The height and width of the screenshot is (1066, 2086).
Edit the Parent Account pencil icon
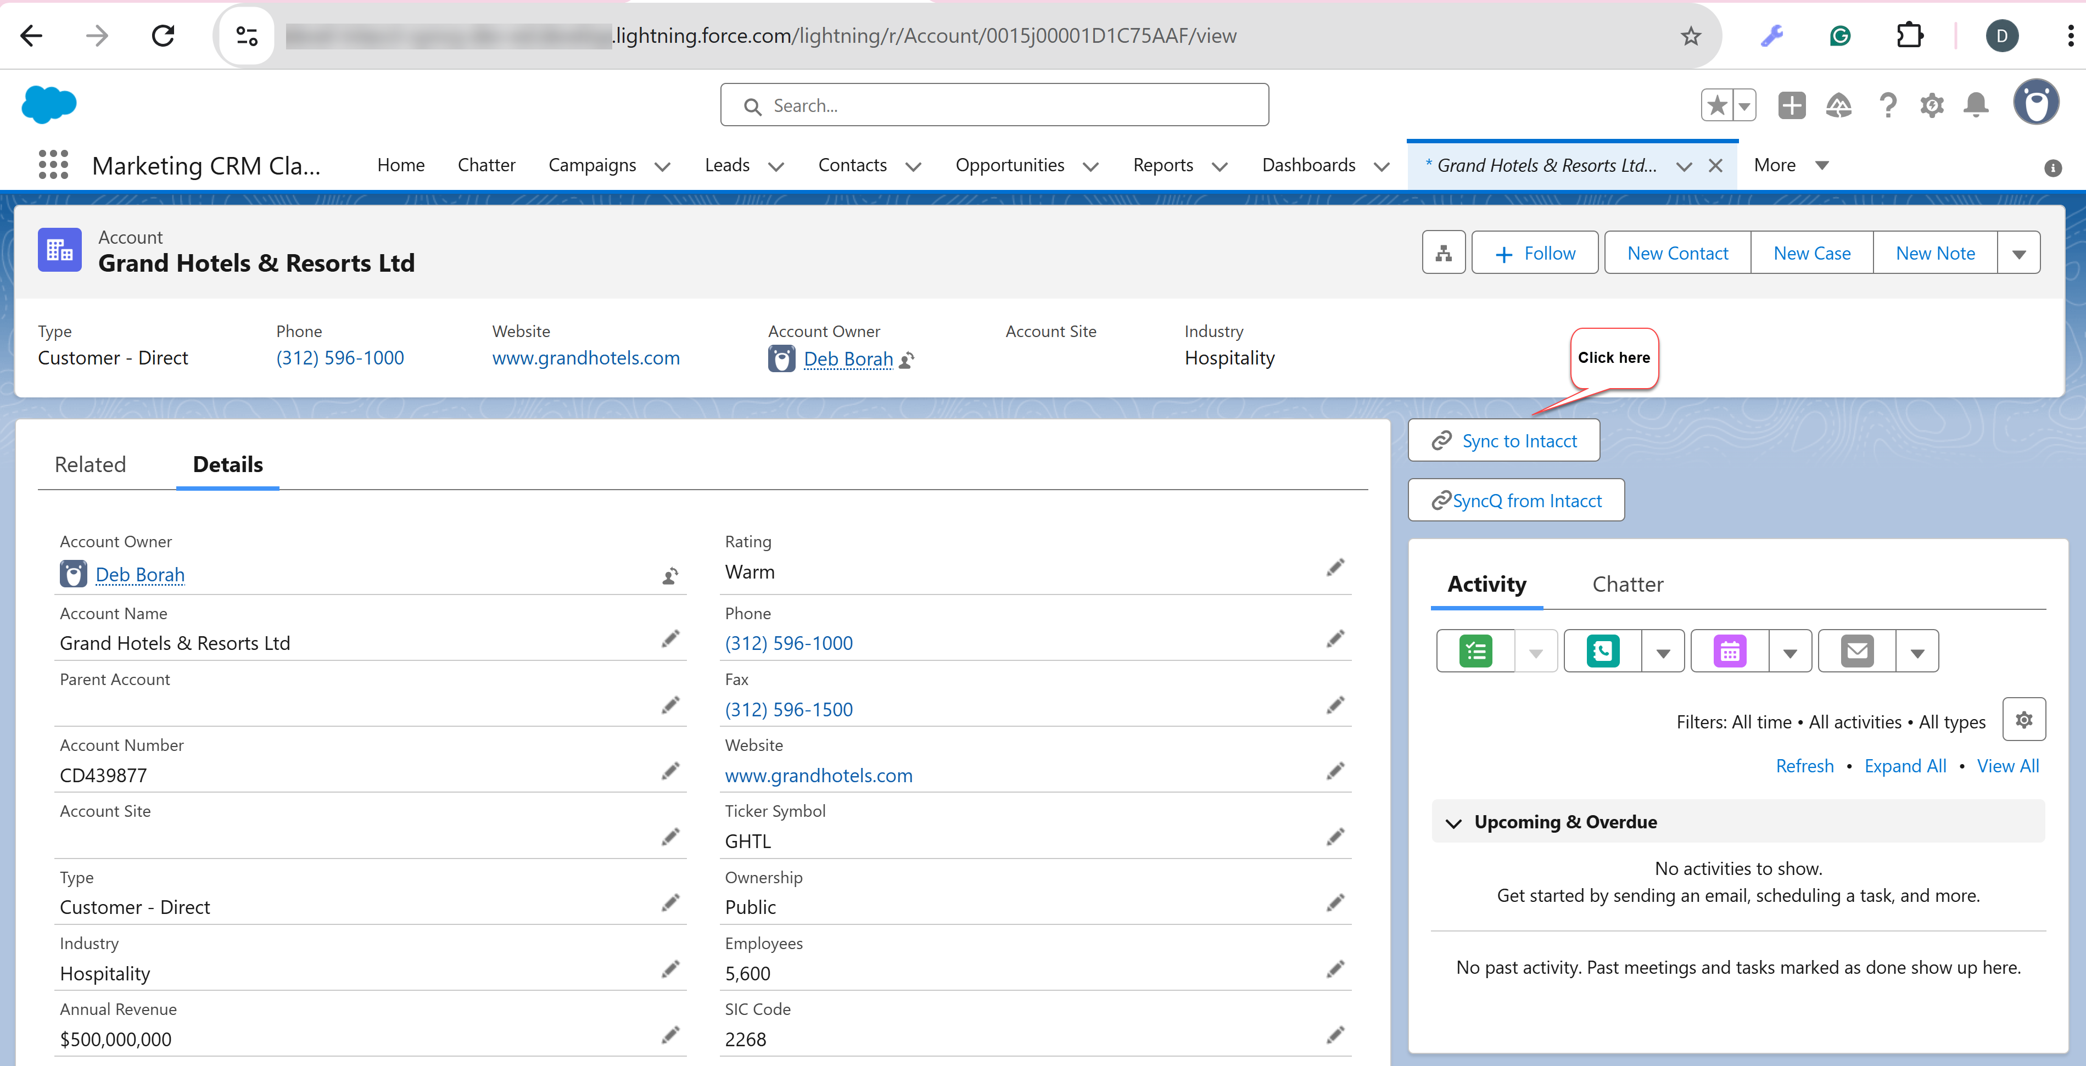click(670, 706)
